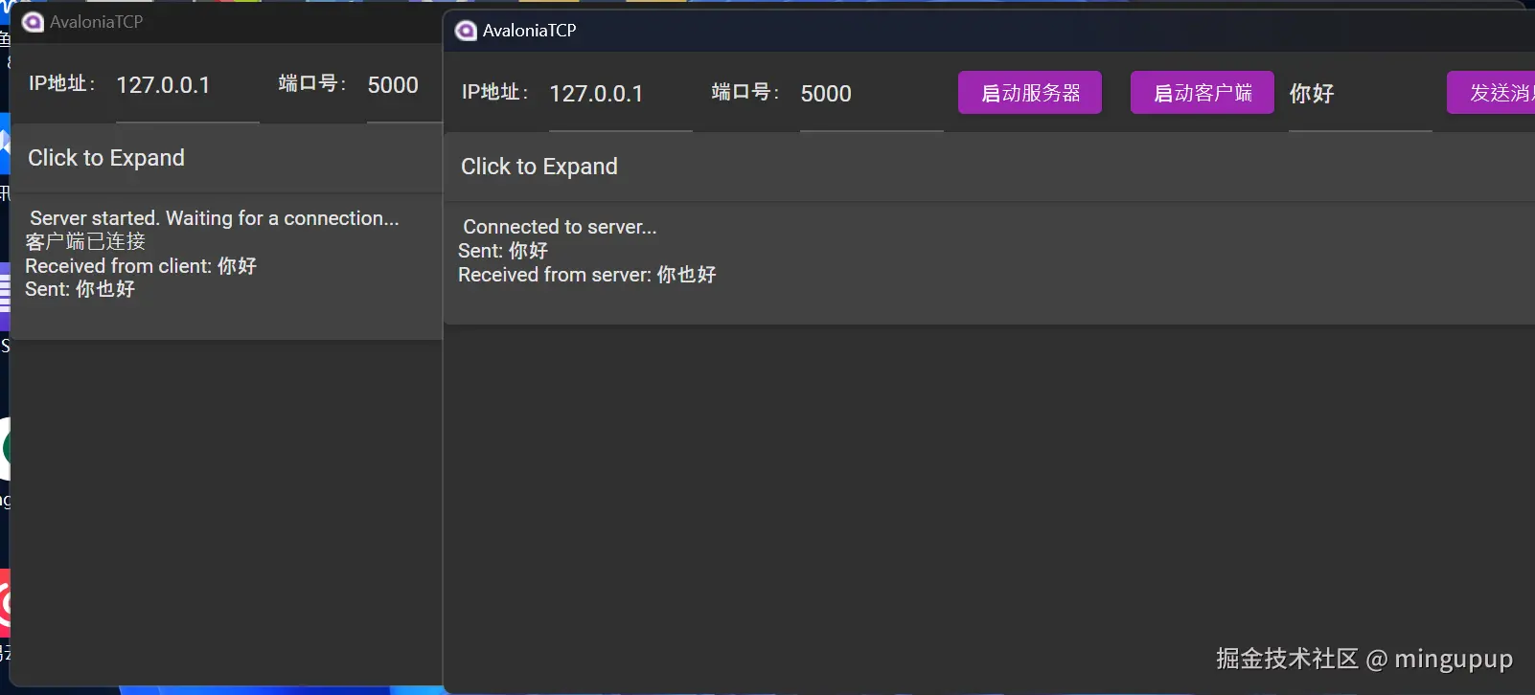Click the front AvaloniaTCP window title bar
This screenshot has width=1535, height=695.
[989, 31]
